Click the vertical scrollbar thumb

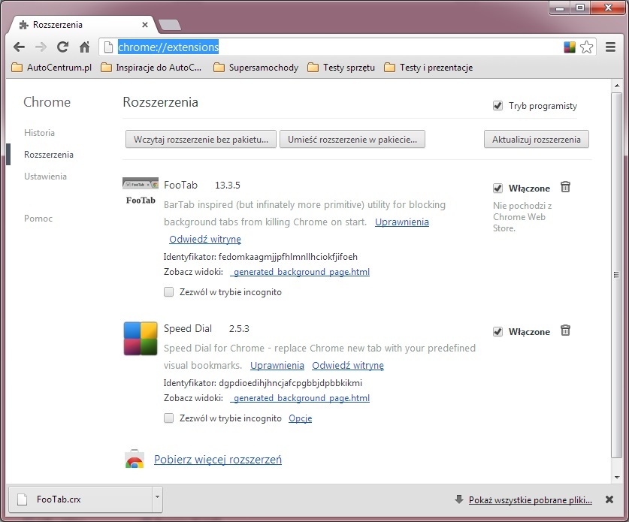click(616, 275)
